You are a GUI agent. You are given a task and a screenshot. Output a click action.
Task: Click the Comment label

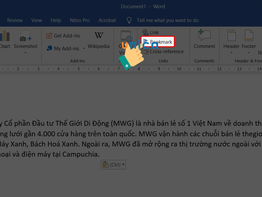pyautogui.click(x=204, y=46)
